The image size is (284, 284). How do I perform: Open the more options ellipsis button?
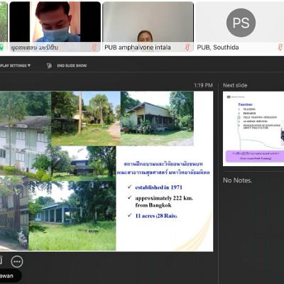[x=17, y=261]
